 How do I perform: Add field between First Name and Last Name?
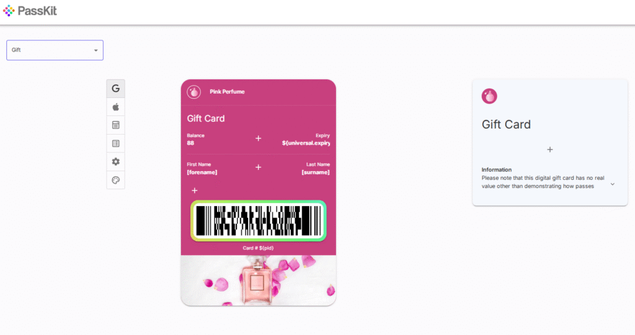click(259, 167)
